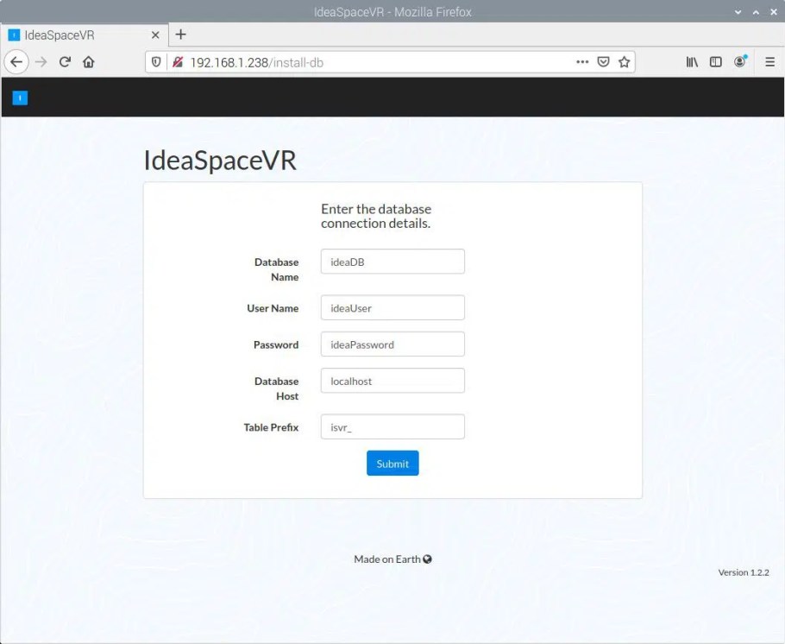Open the Firefox hamburger menu
This screenshot has width=785, height=644.
click(770, 62)
